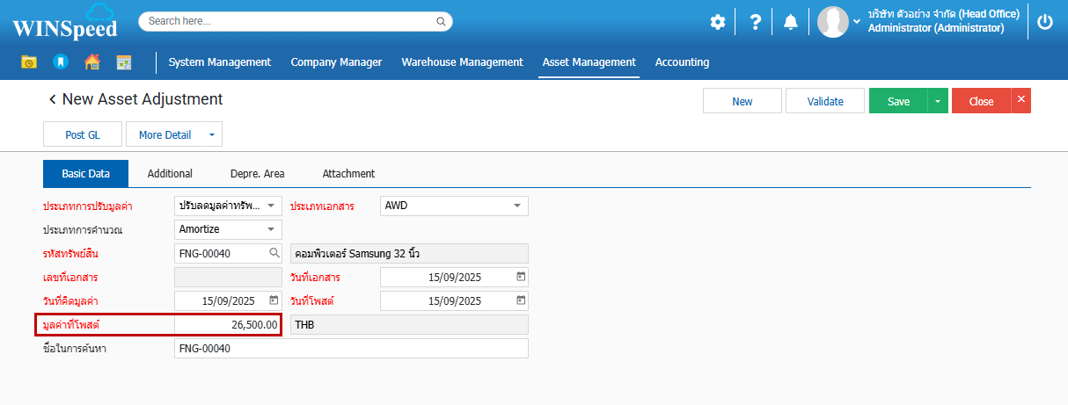Click the blue bookmark icon
The image size is (1068, 405).
point(60,62)
